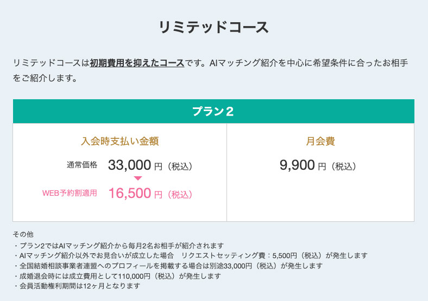Click the 通常価格 label
The height and width of the screenshot is (301, 428).
click(x=82, y=165)
